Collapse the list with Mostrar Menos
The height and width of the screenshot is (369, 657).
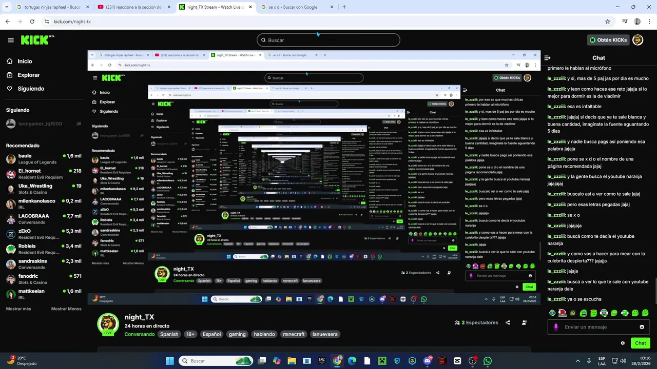click(x=66, y=309)
